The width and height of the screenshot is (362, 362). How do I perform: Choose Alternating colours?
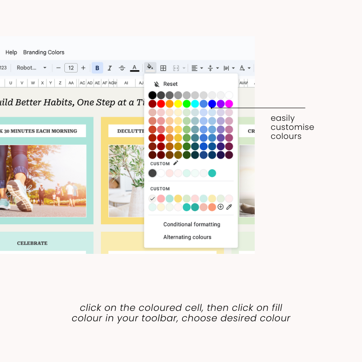pos(187,237)
